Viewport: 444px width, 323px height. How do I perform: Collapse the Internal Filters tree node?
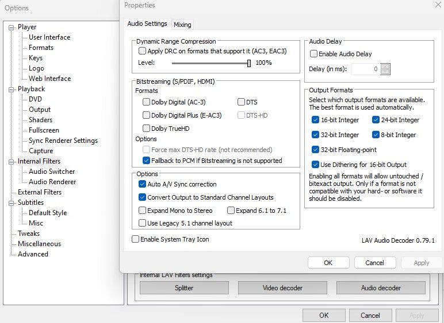pyautogui.click(x=11, y=162)
